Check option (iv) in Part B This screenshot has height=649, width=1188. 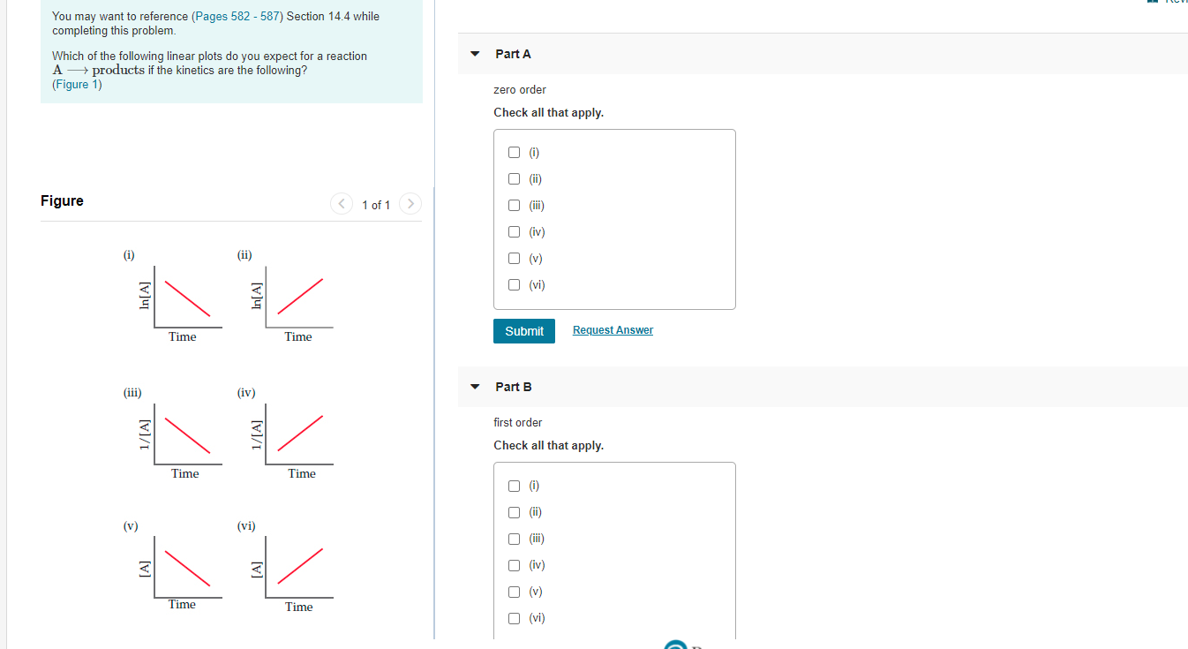click(514, 565)
